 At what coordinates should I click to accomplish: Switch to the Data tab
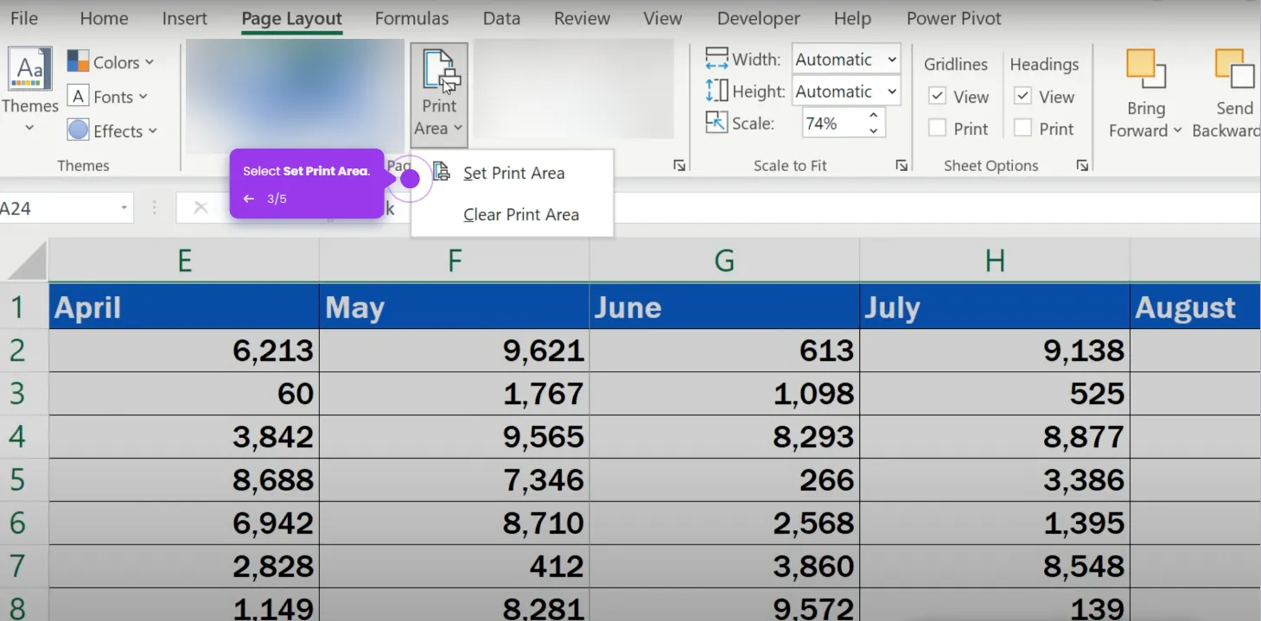pyautogui.click(x=501, y=18)
